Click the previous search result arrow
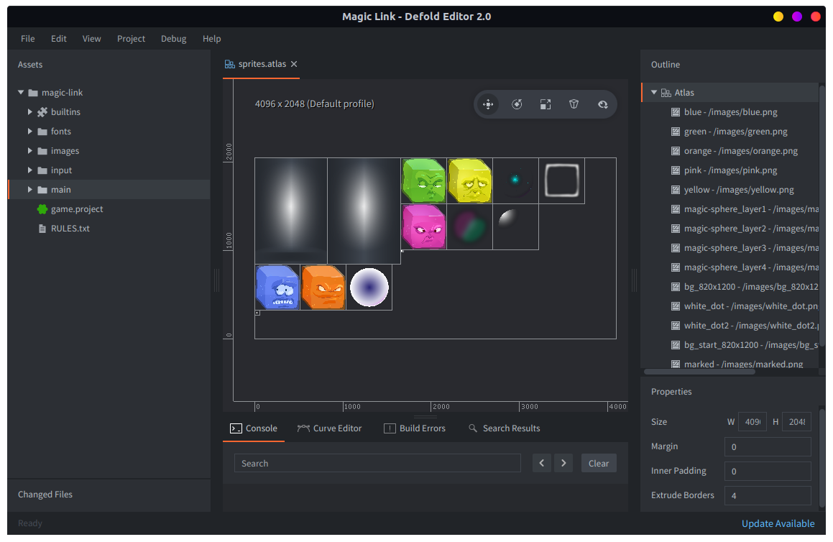Image resolution: width=833 pixels, height=542 pixels. (542, 463)
